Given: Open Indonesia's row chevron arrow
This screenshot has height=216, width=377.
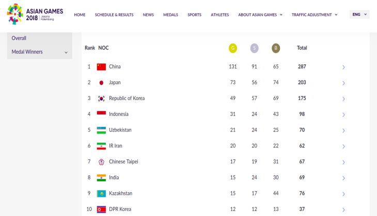Looking at the screenshot, I should [x=343, y=115].
